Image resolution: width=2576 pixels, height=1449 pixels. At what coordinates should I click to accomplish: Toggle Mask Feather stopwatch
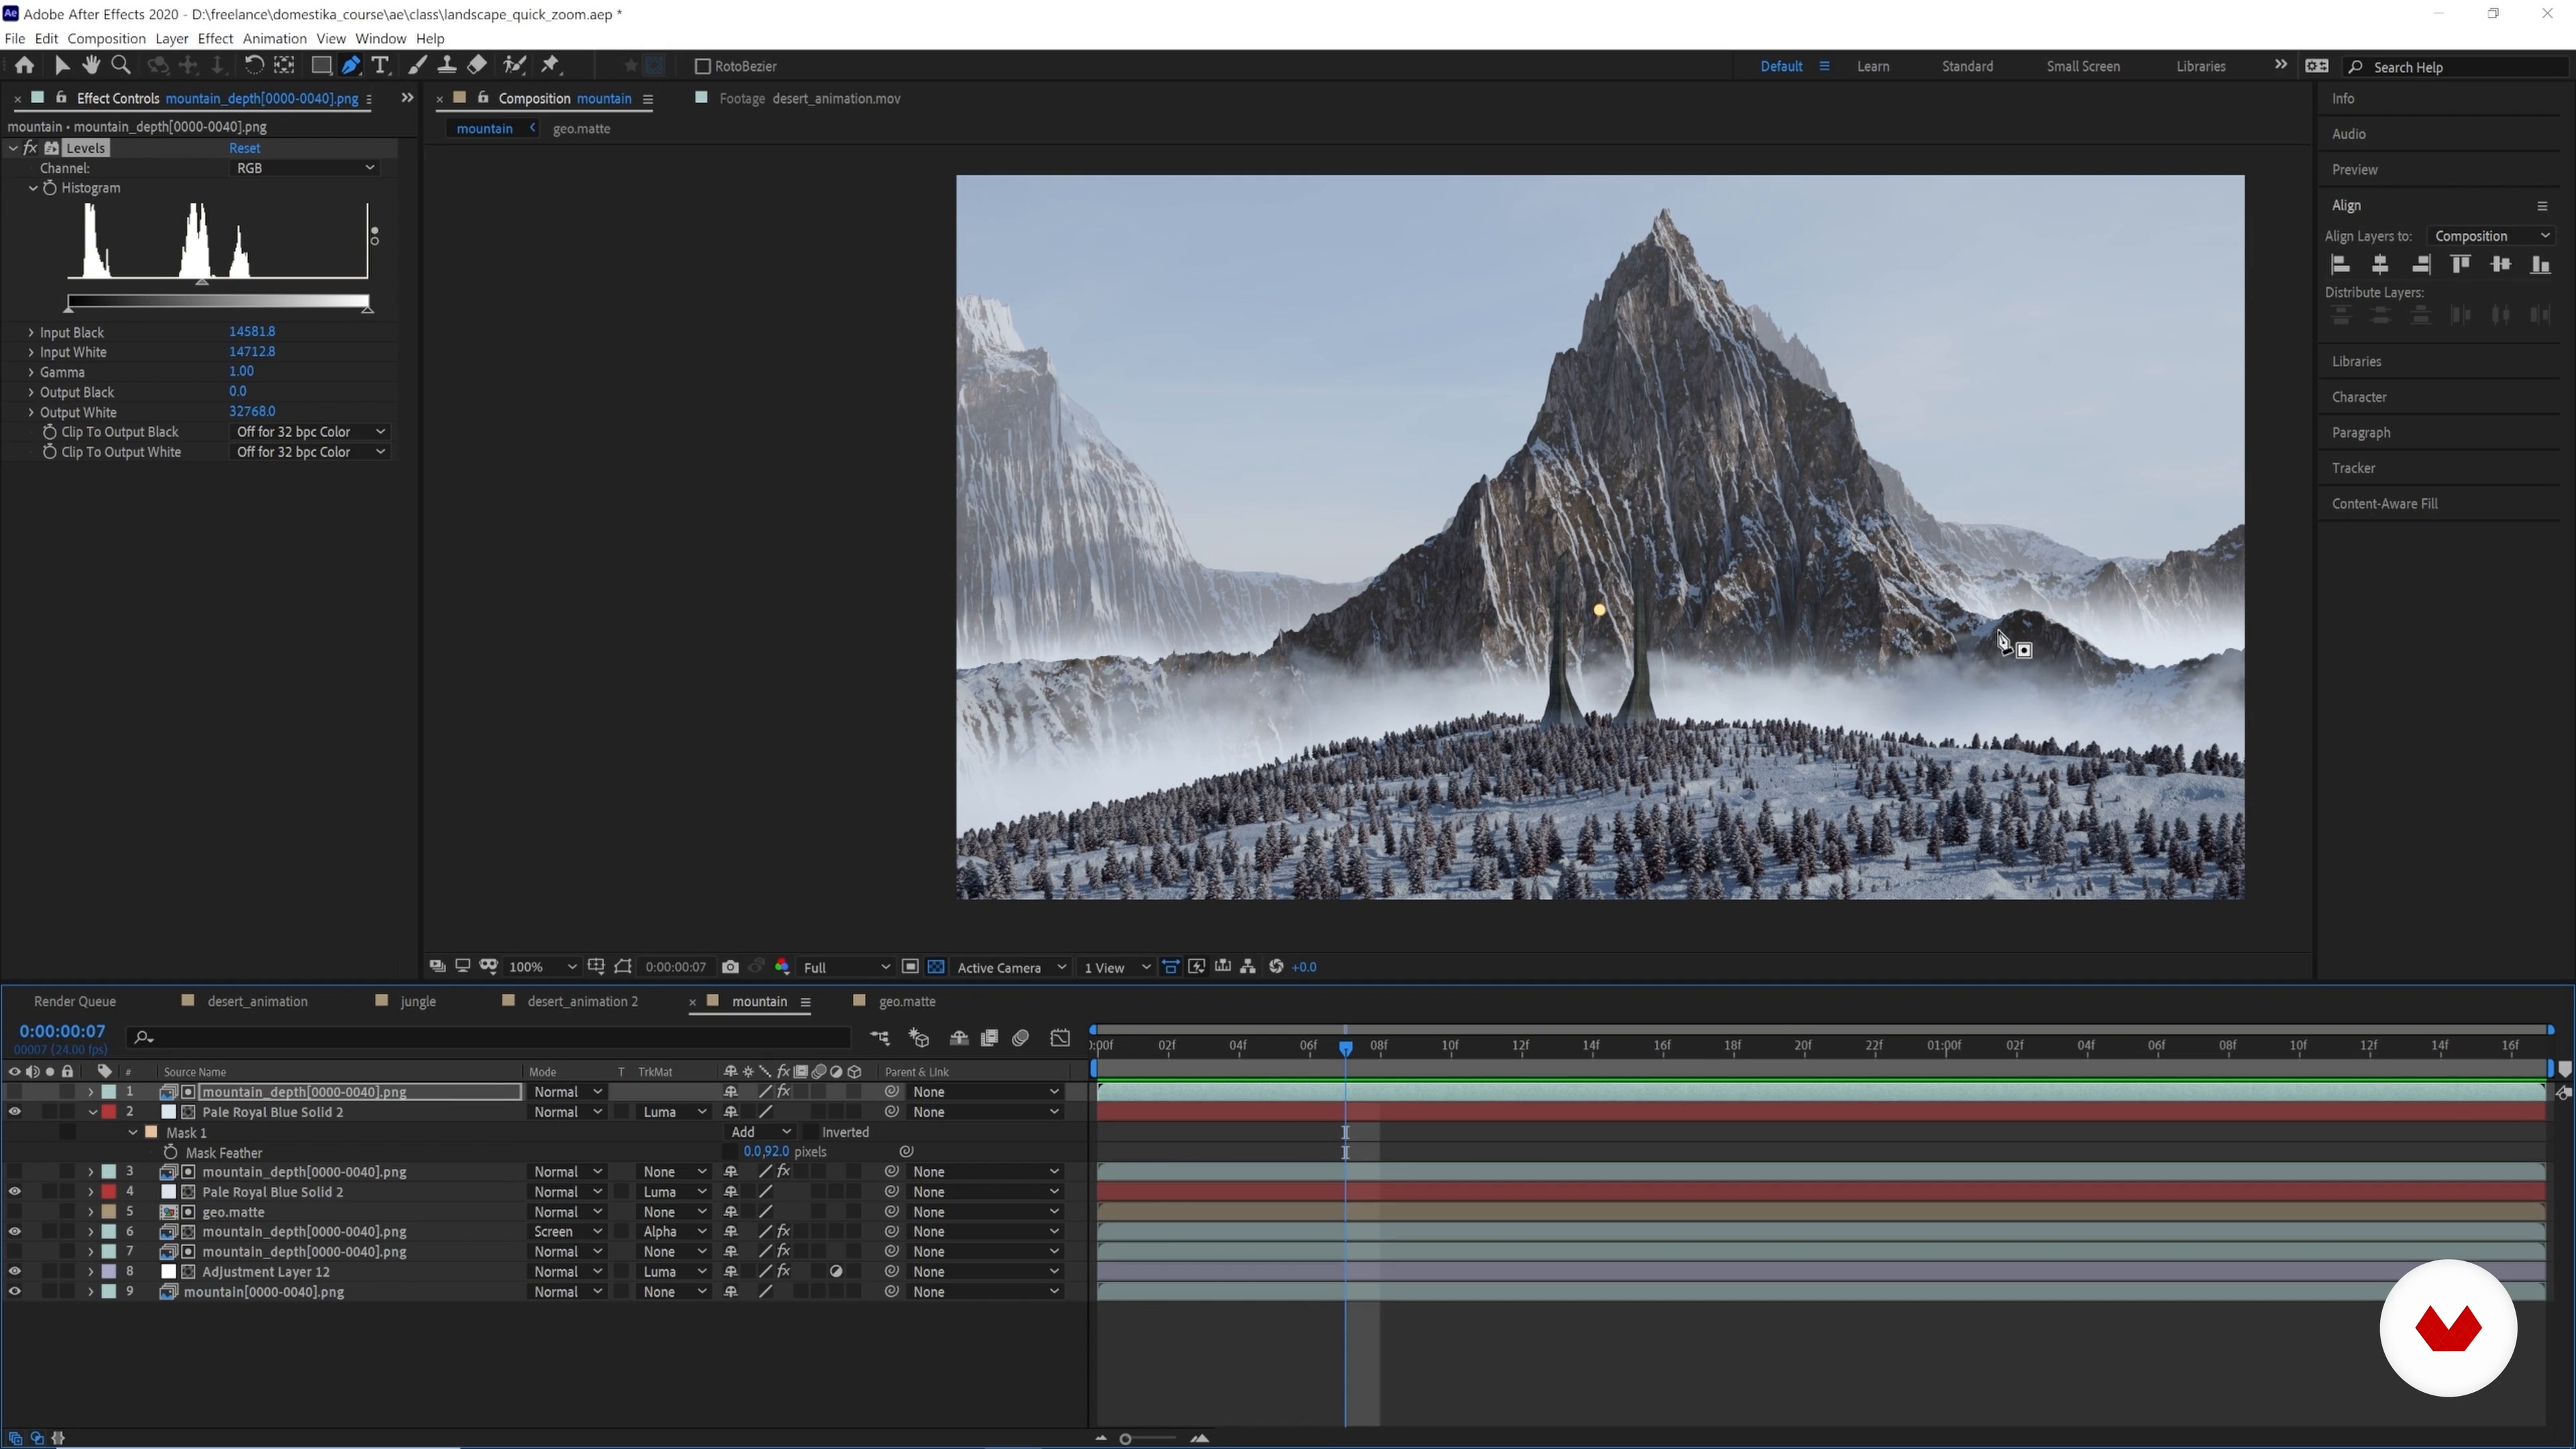tap(171, 1152)
